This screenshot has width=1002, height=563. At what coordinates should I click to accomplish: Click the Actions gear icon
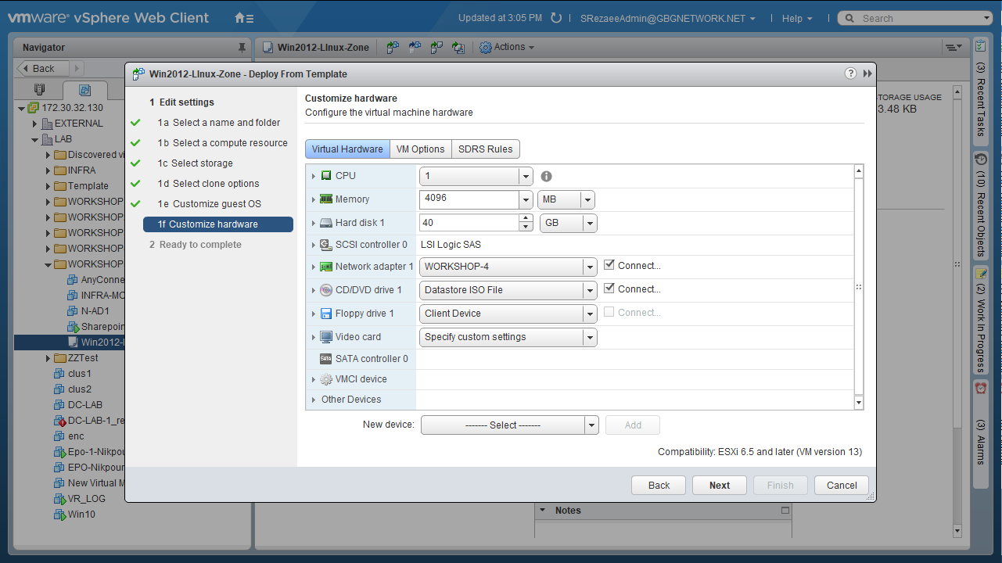coord(486,48)
